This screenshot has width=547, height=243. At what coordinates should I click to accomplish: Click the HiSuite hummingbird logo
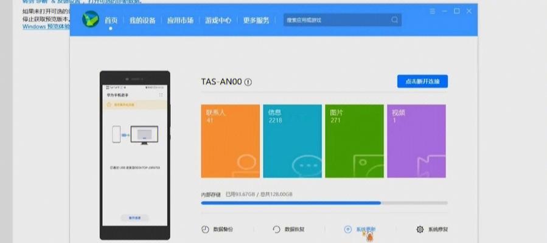pyautogui.click(x=90, y=19)
